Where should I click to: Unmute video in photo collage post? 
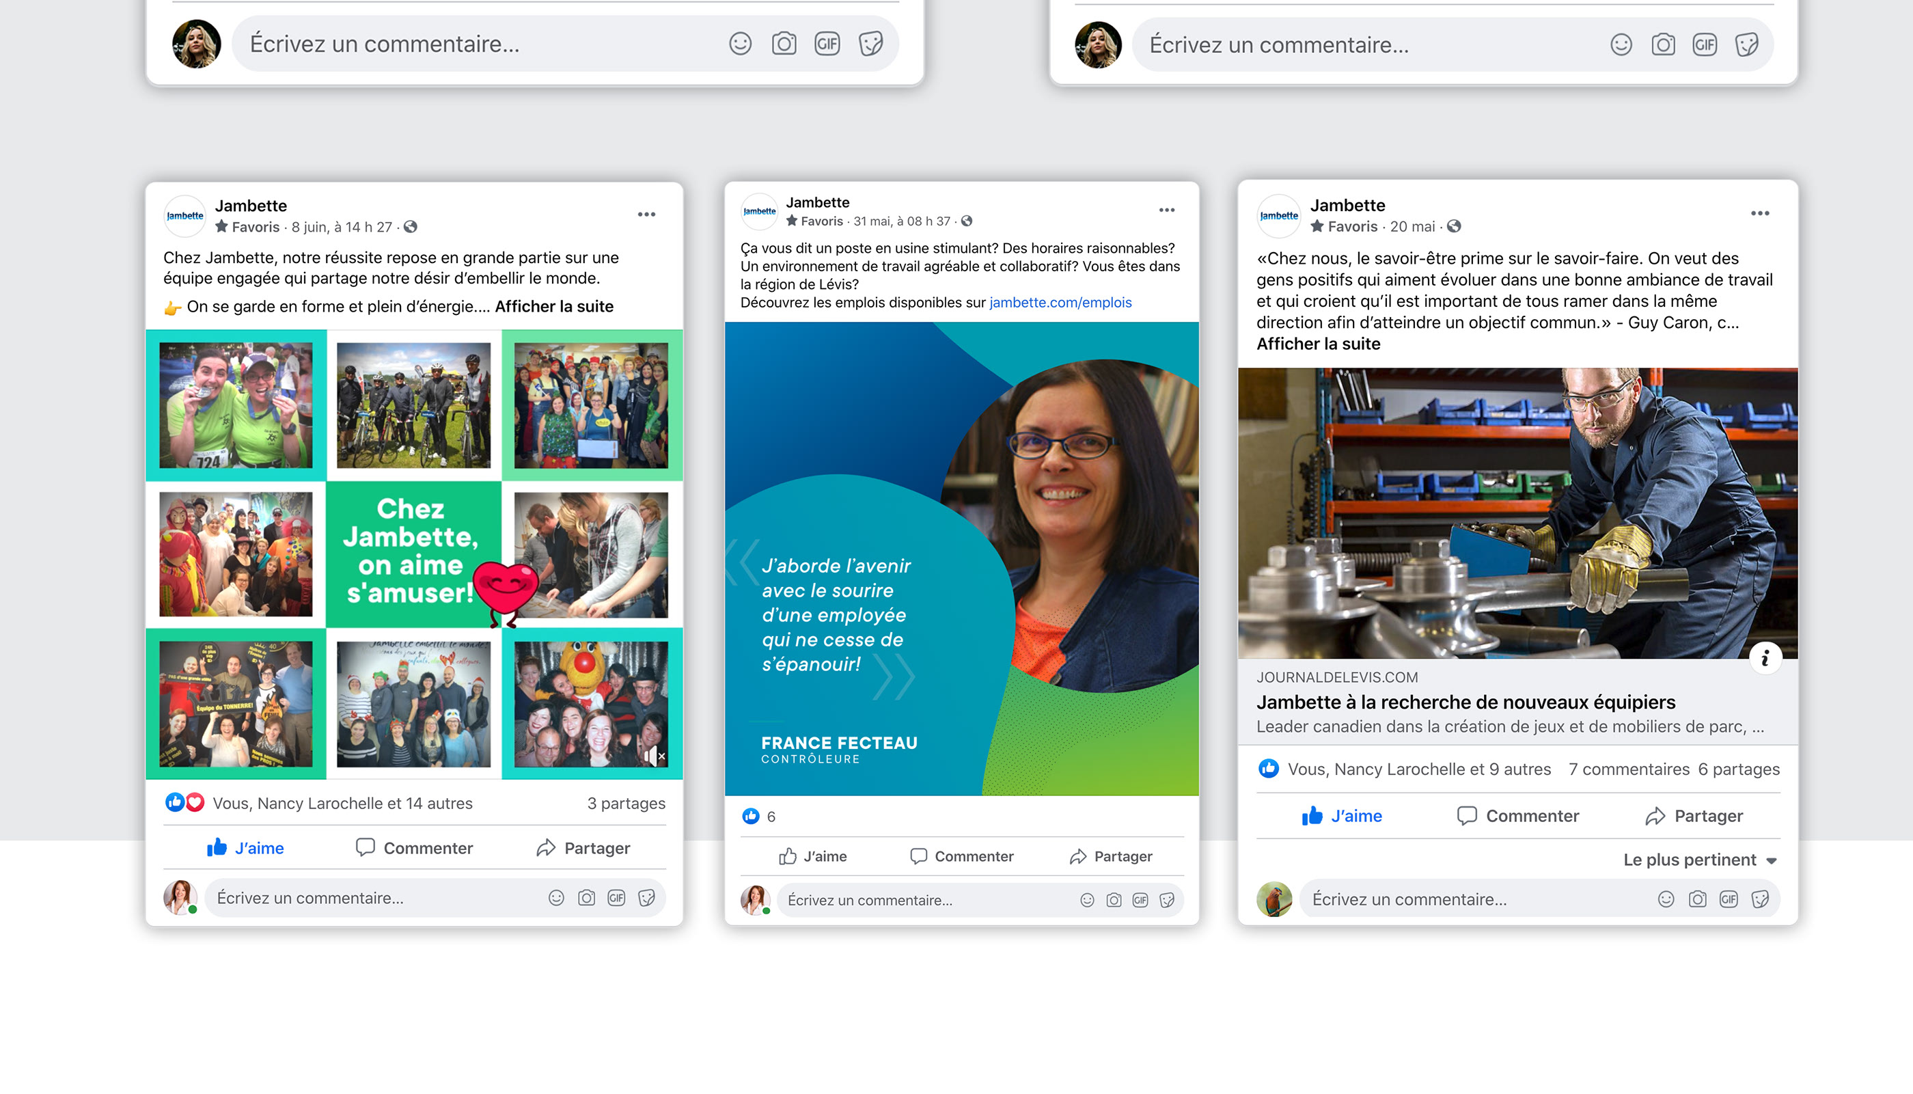pos(655,755)
